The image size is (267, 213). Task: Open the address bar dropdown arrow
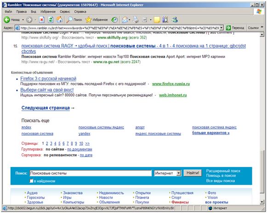[x=221, y=28]
